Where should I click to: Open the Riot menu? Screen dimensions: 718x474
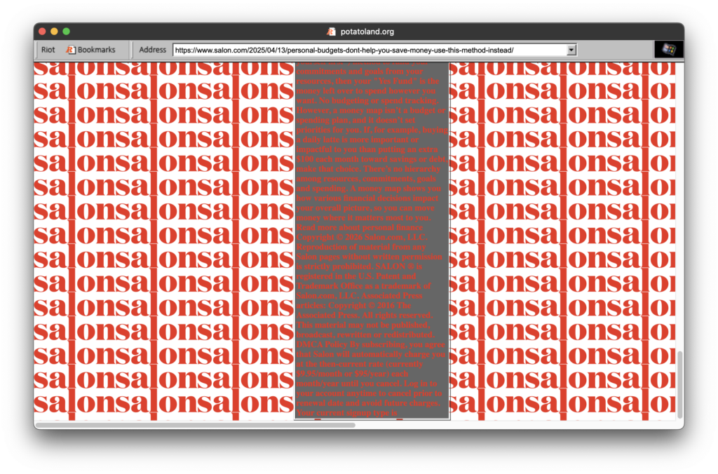coord(48,50)
